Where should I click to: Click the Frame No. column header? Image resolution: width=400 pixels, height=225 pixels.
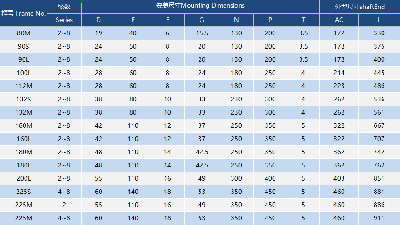click(x=24, y=13)
